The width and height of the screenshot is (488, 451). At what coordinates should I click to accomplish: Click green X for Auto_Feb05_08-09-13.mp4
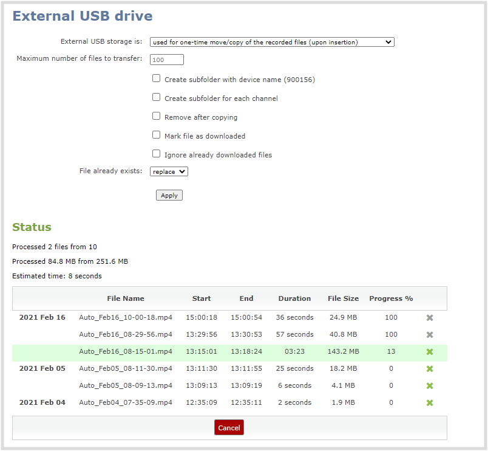[x=430, y=385]
